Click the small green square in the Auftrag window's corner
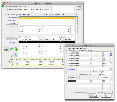The image size is (117, 102). [x=3, y=6]
